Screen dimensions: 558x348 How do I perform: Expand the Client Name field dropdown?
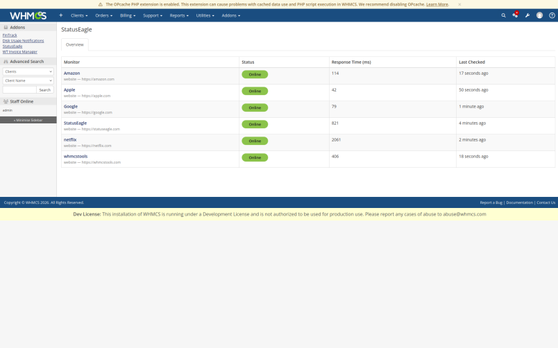click(x=28, y=80)
